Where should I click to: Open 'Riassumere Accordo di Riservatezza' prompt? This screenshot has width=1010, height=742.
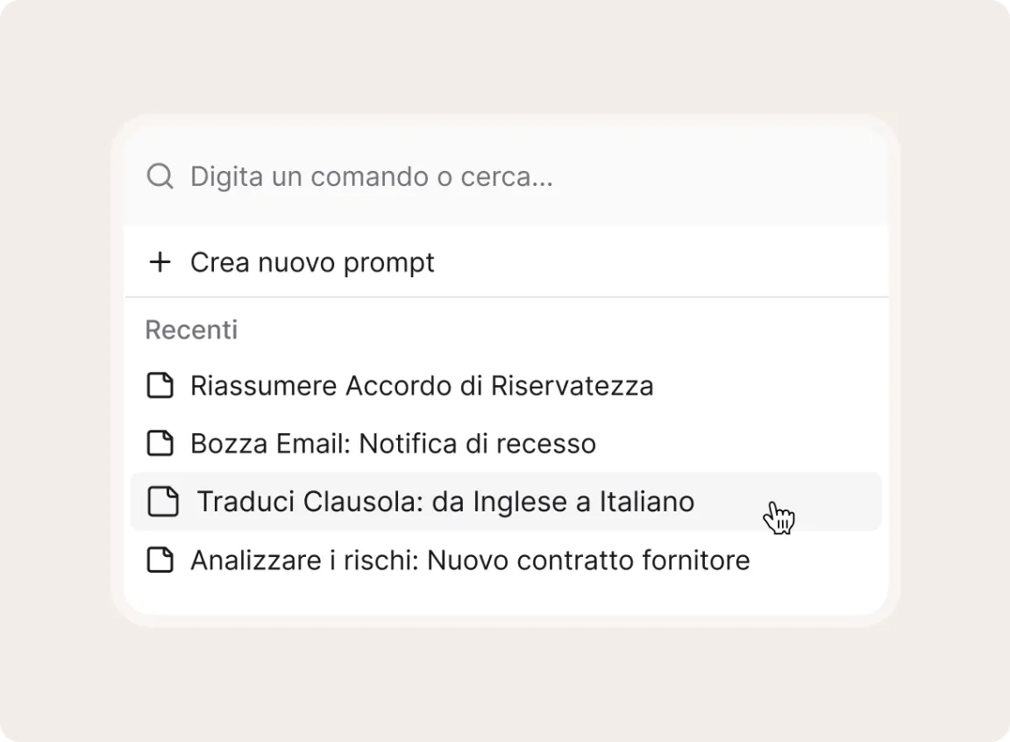(421, 386)
